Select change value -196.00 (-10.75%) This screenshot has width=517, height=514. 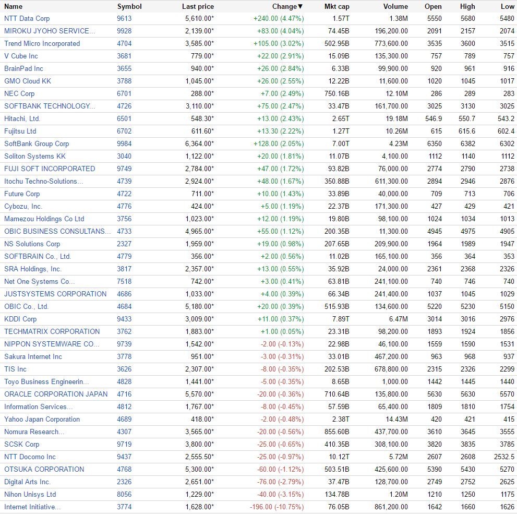[x=277, y=507]
